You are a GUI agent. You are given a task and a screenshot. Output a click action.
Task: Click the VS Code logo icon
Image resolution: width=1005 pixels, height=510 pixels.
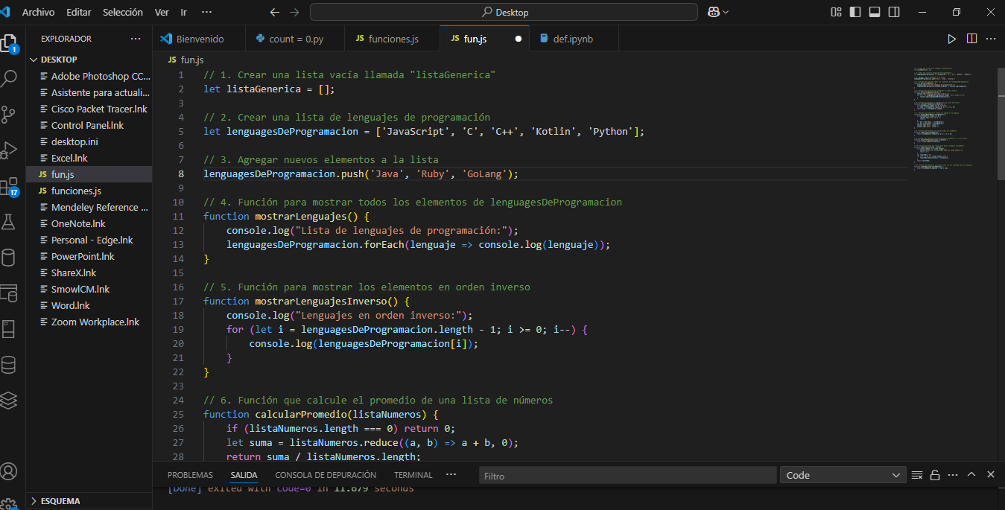[7, 12]
